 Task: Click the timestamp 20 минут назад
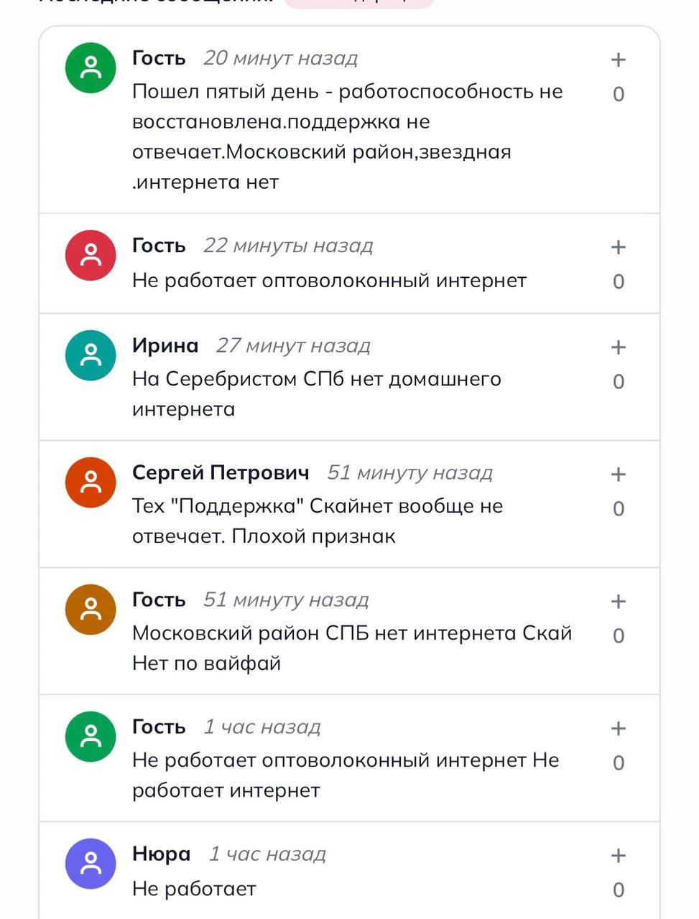tap(280, 58)
